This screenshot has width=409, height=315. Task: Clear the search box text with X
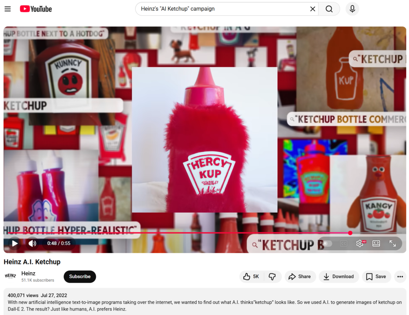coord(313,9)
